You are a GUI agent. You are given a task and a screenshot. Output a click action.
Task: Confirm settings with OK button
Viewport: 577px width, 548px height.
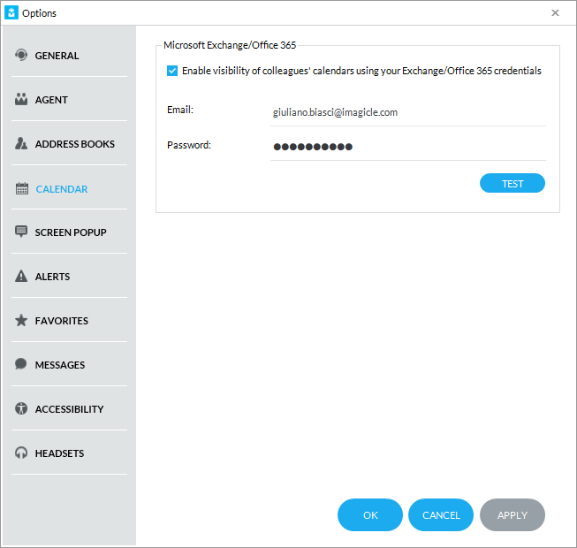pyautogui.click(x=370, y=515)
